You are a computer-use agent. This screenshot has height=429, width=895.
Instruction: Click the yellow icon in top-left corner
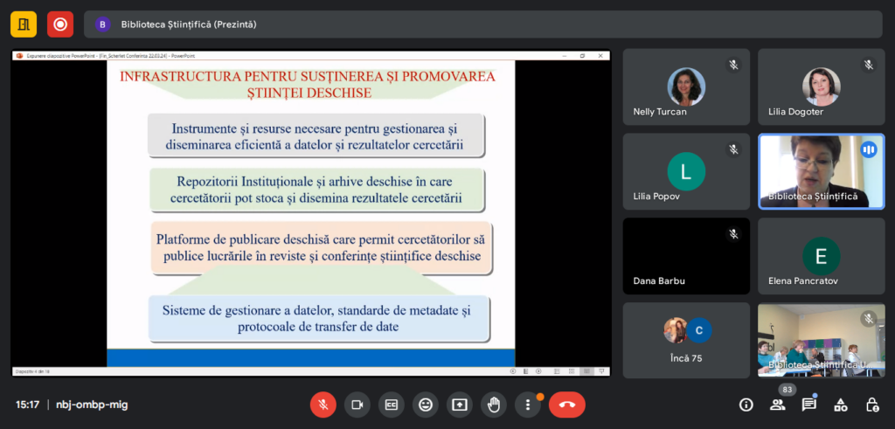tap(24, 24)
